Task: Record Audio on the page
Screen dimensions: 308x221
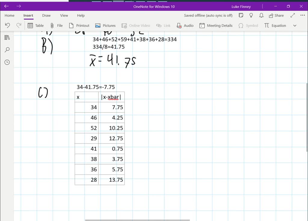Action: (x=185, y=26)
